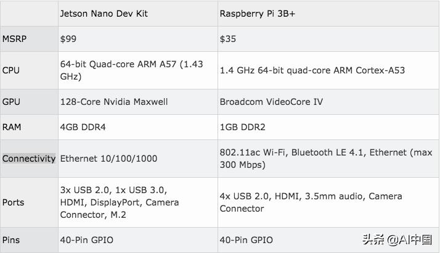Click the Jetson Nano Dev Kit column header
Viewport: 440px width, 253px height.
[x=102, y=13]
